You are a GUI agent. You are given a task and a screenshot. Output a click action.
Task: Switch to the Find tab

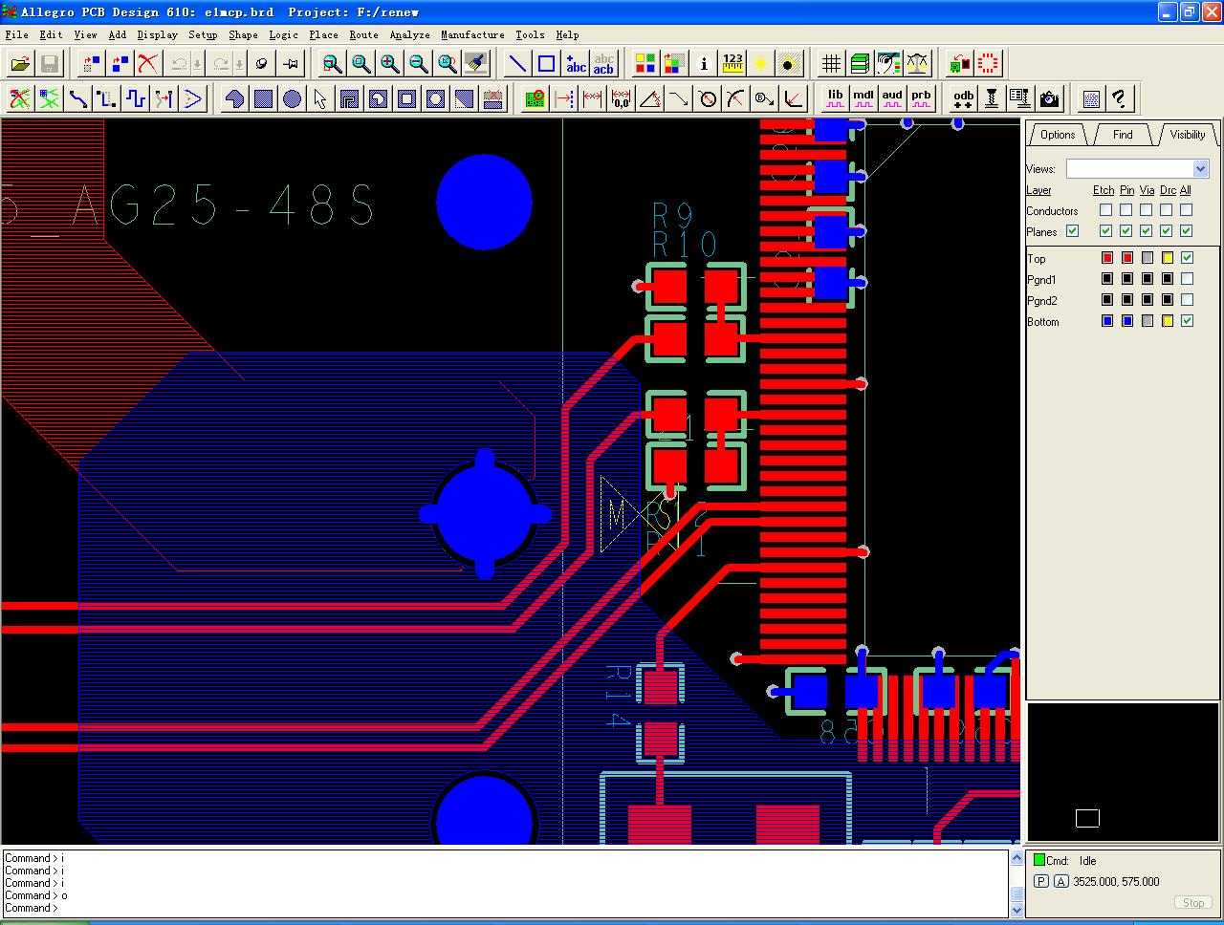coord(1123,135)
